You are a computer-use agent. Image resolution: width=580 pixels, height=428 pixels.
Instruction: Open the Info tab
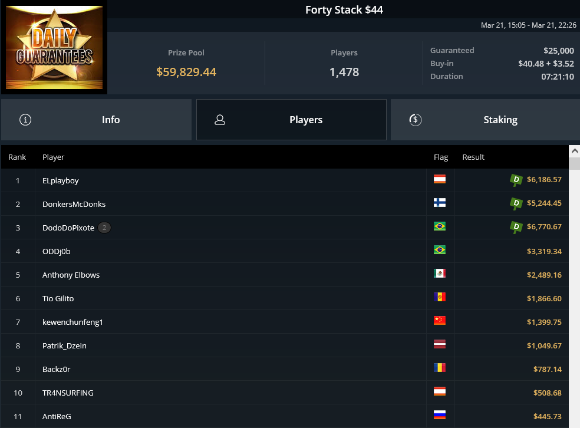[x=96, y=120]
